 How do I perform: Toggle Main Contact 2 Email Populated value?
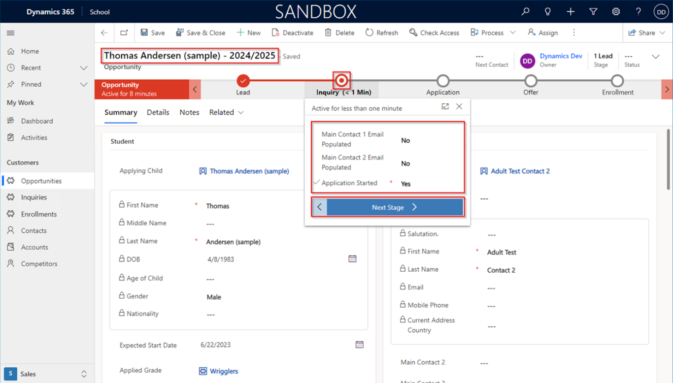[405, 163]
